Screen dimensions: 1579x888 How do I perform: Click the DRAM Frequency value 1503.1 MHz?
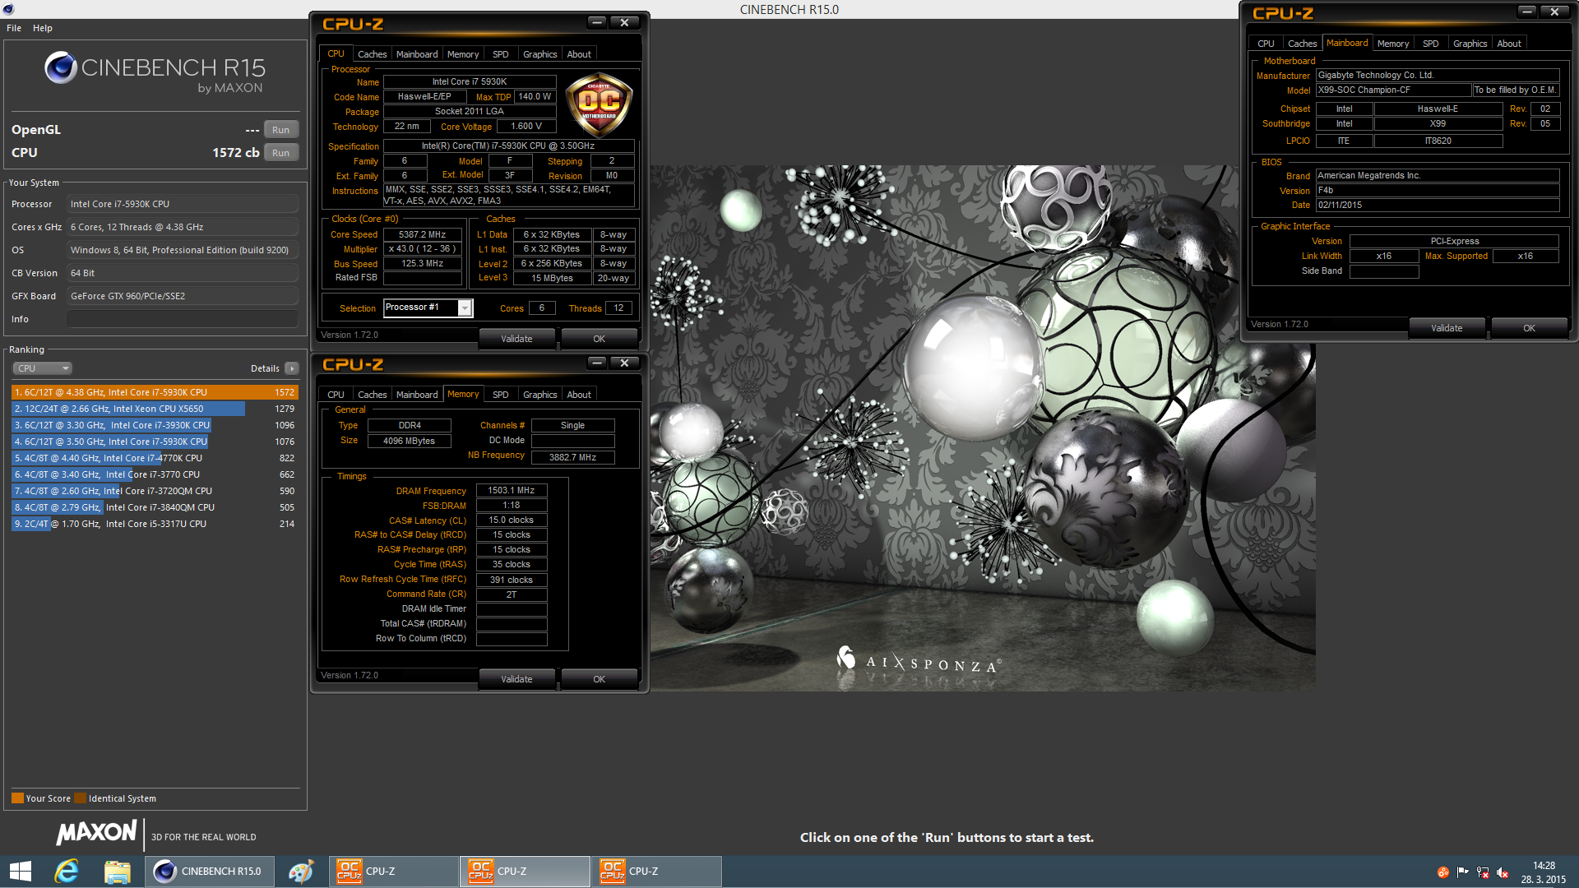pos(511,490)
